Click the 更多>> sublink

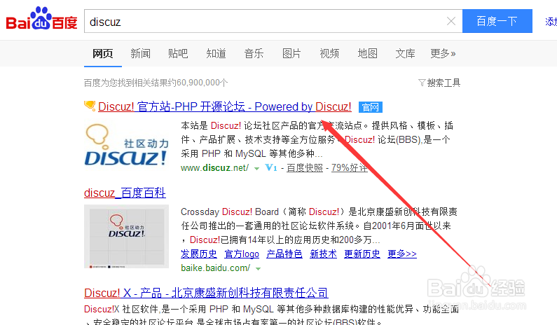[x=401, y=254]
